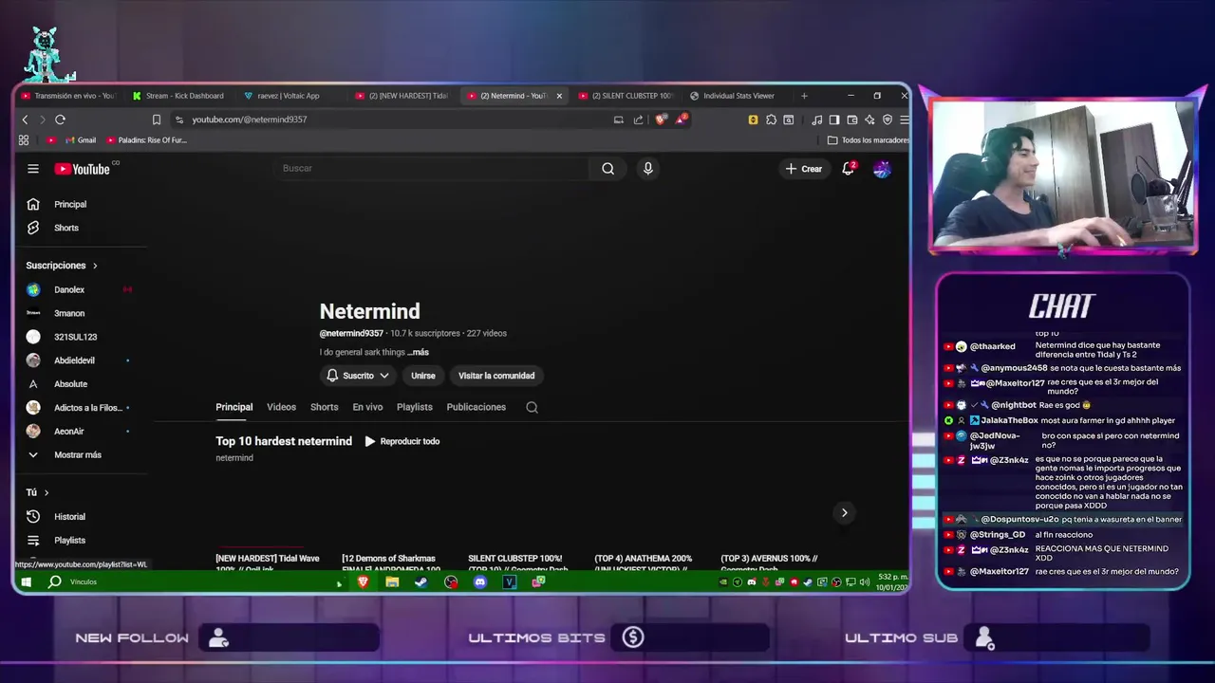Close the Netermind YouTube tab
This screenshot has width=1215, height=683.
click(559, 96)
